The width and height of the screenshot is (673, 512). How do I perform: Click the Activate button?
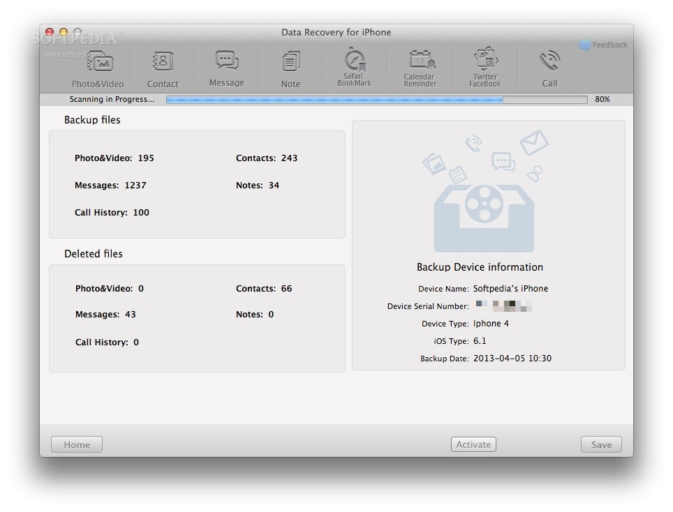[473, 444]
